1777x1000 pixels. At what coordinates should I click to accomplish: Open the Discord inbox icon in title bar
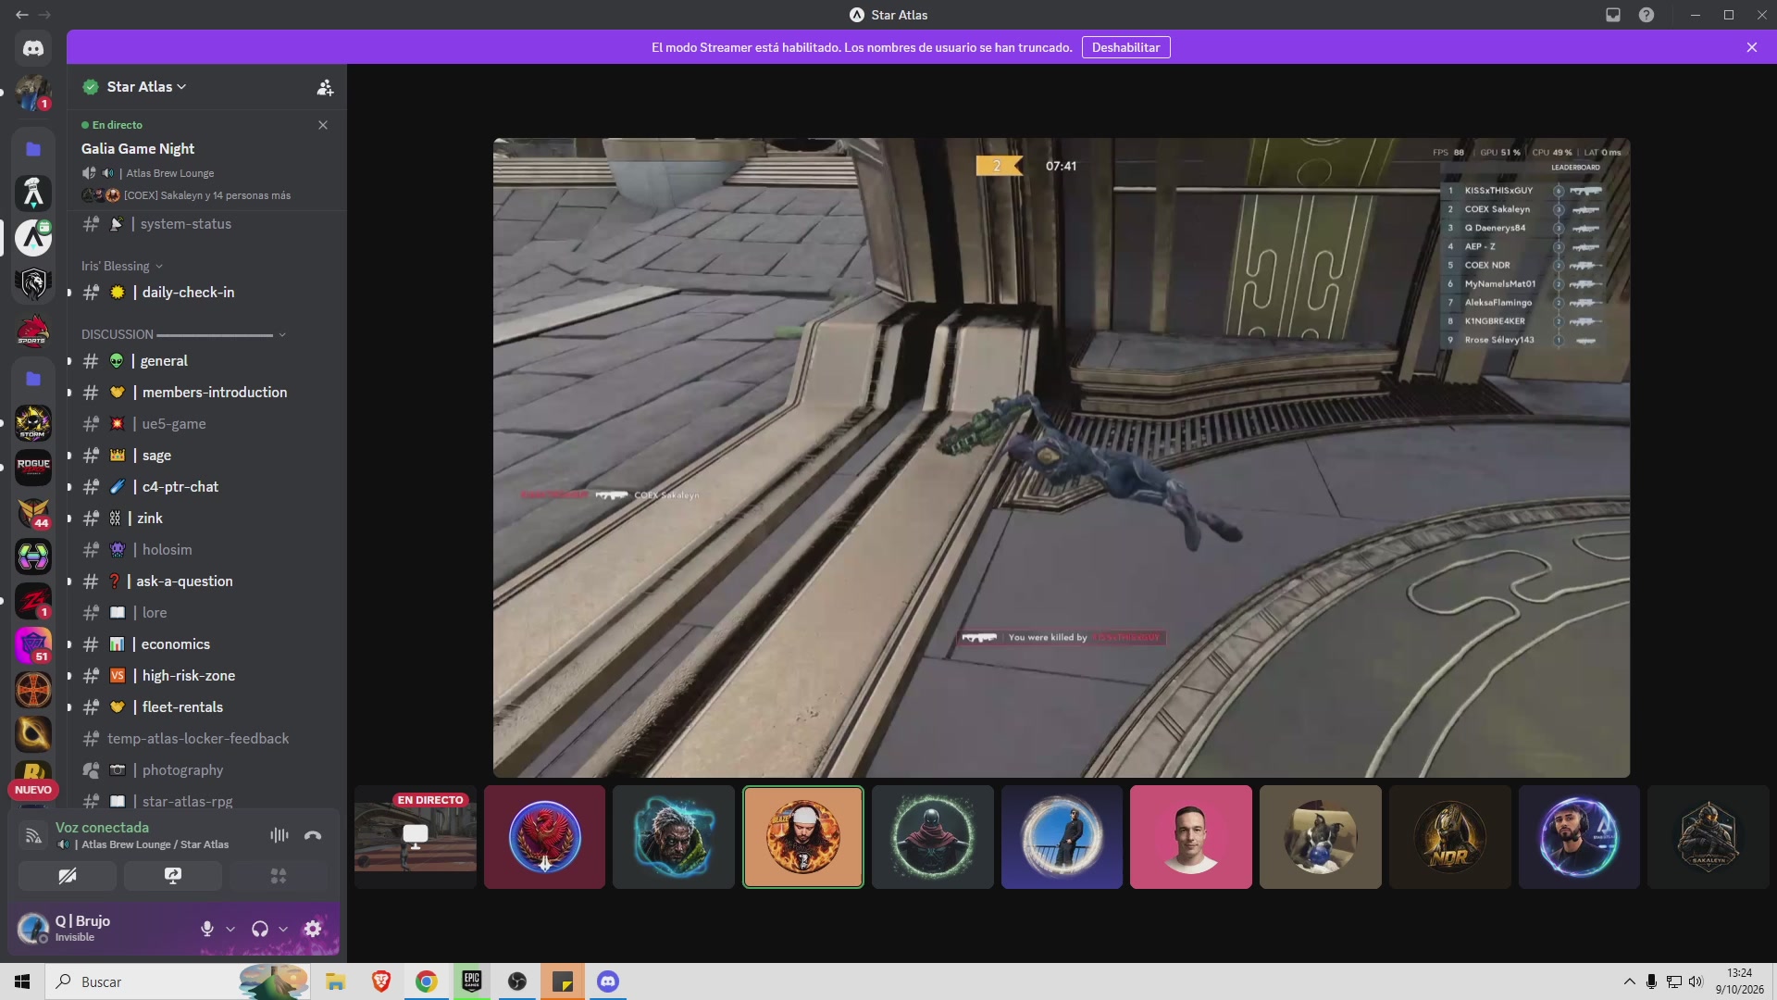[x=1613, y=15]
